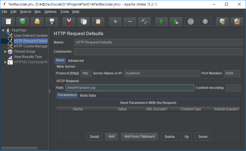Open the Tools menu
Image resolution: width=246 pixels, height=151 pixels.
point(65,12)
